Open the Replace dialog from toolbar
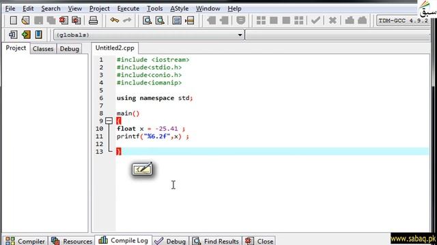 (x=160, y=20)
